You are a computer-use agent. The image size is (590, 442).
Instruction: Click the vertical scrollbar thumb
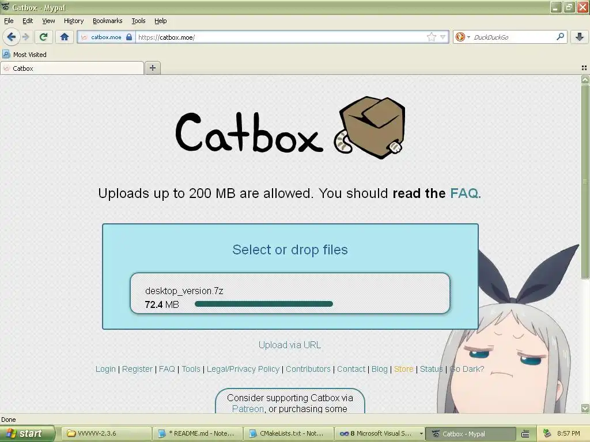click(x=585, y=182)
